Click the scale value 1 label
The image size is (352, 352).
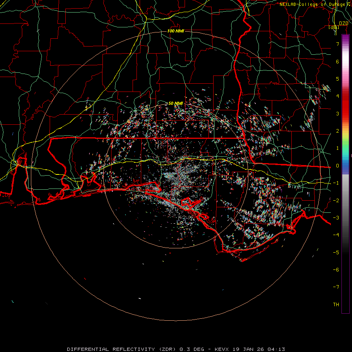[x=338, y=148]
